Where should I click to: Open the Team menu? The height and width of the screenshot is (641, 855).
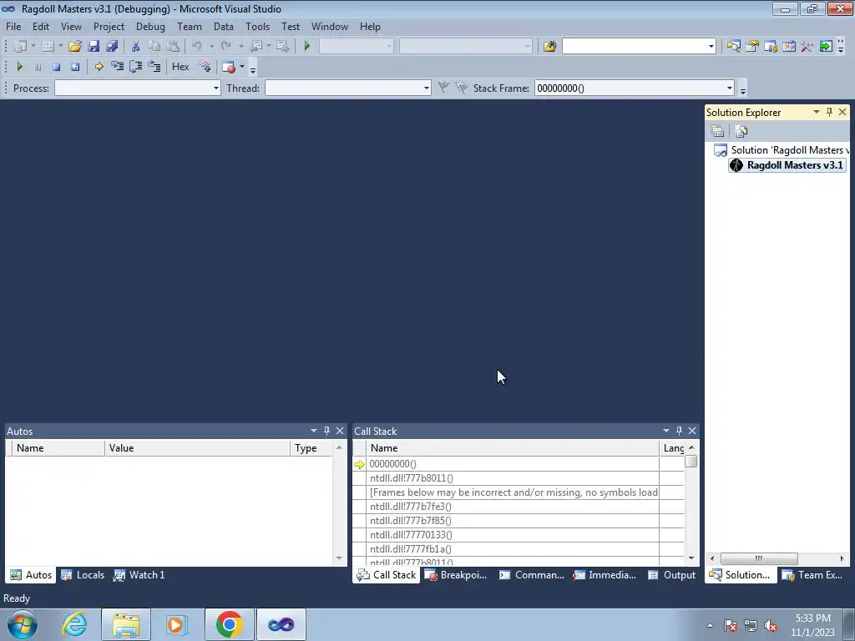coord(190,27)
